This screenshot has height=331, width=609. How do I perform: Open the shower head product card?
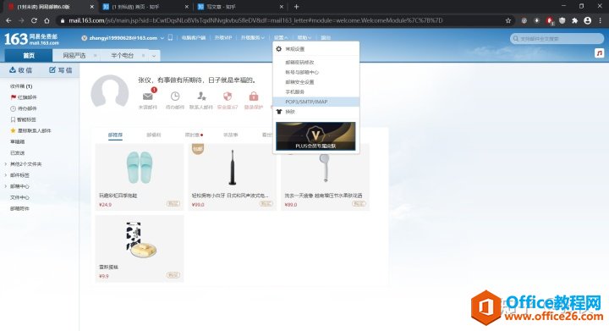(x=325, y=177)
